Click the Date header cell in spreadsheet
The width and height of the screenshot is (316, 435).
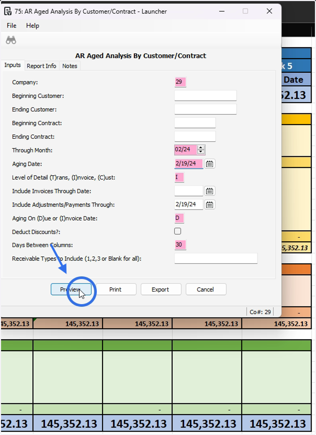(x=296, y=80)
